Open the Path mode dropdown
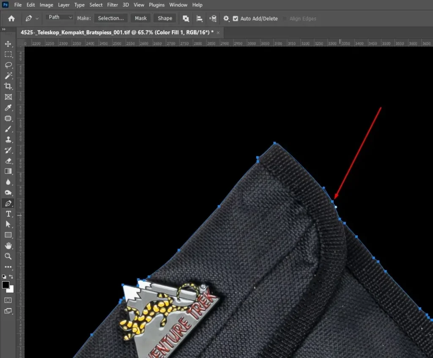This screenshot has width=433, height=358. pyautogui.click(x=59, y=17)
